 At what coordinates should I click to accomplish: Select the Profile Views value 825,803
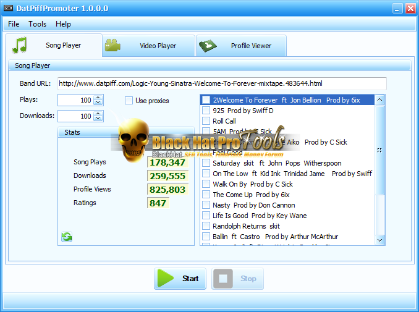[167, 190]
